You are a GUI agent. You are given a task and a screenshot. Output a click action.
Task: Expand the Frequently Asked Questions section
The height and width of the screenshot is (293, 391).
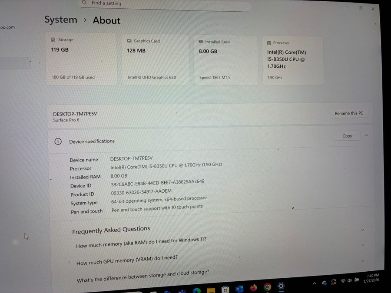coord(362,230)
